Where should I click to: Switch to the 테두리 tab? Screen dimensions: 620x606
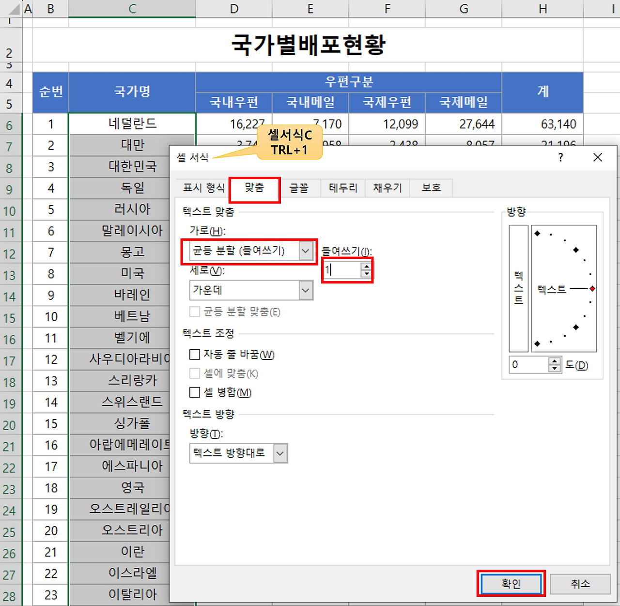[x=342, y=188]
